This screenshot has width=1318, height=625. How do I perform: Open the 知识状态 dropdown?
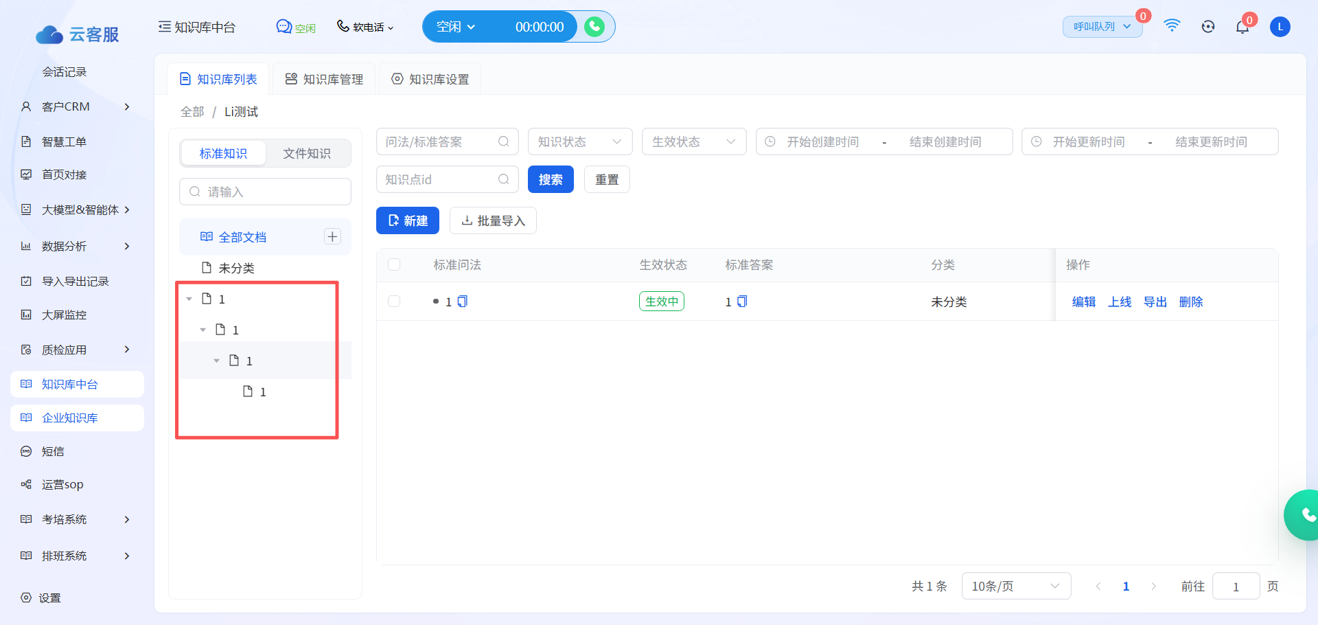(x=579, y=142)
